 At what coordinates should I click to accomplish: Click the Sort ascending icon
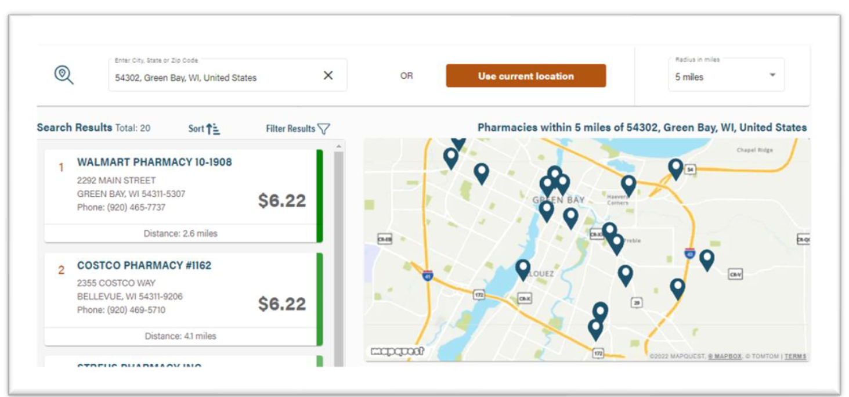pyautogui.click(x=213, y=129)
